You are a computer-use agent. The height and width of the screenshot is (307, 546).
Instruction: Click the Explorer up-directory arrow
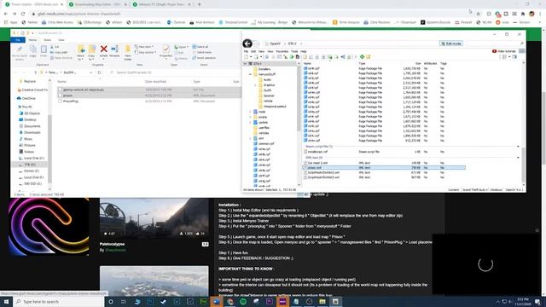[x=36, y=72]
